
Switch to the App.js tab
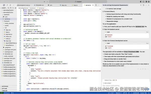click(75, 5)
